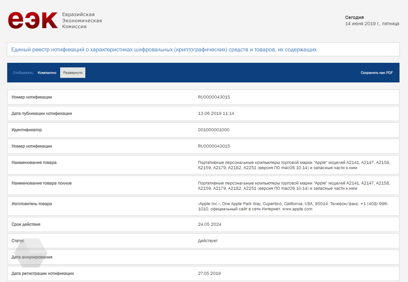The image size is (408, 282).
Task: Click the Дата публикации нотификации label
Action: pyautogui.click(x=42, y=114)
